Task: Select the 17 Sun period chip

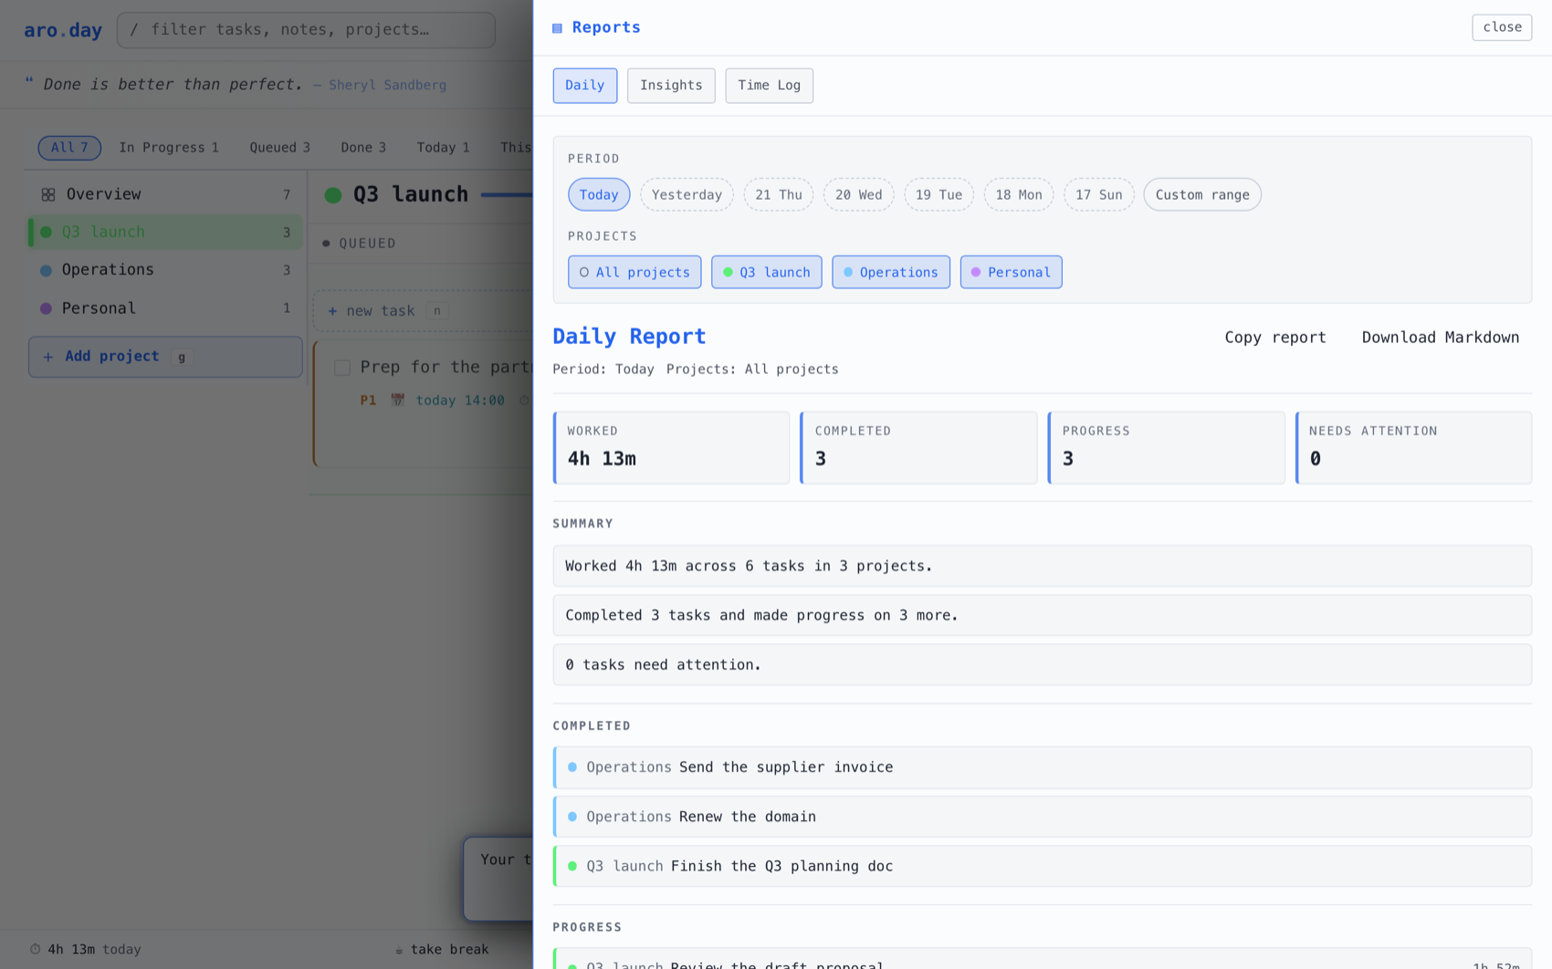Action: click(x=1098, y=194)
